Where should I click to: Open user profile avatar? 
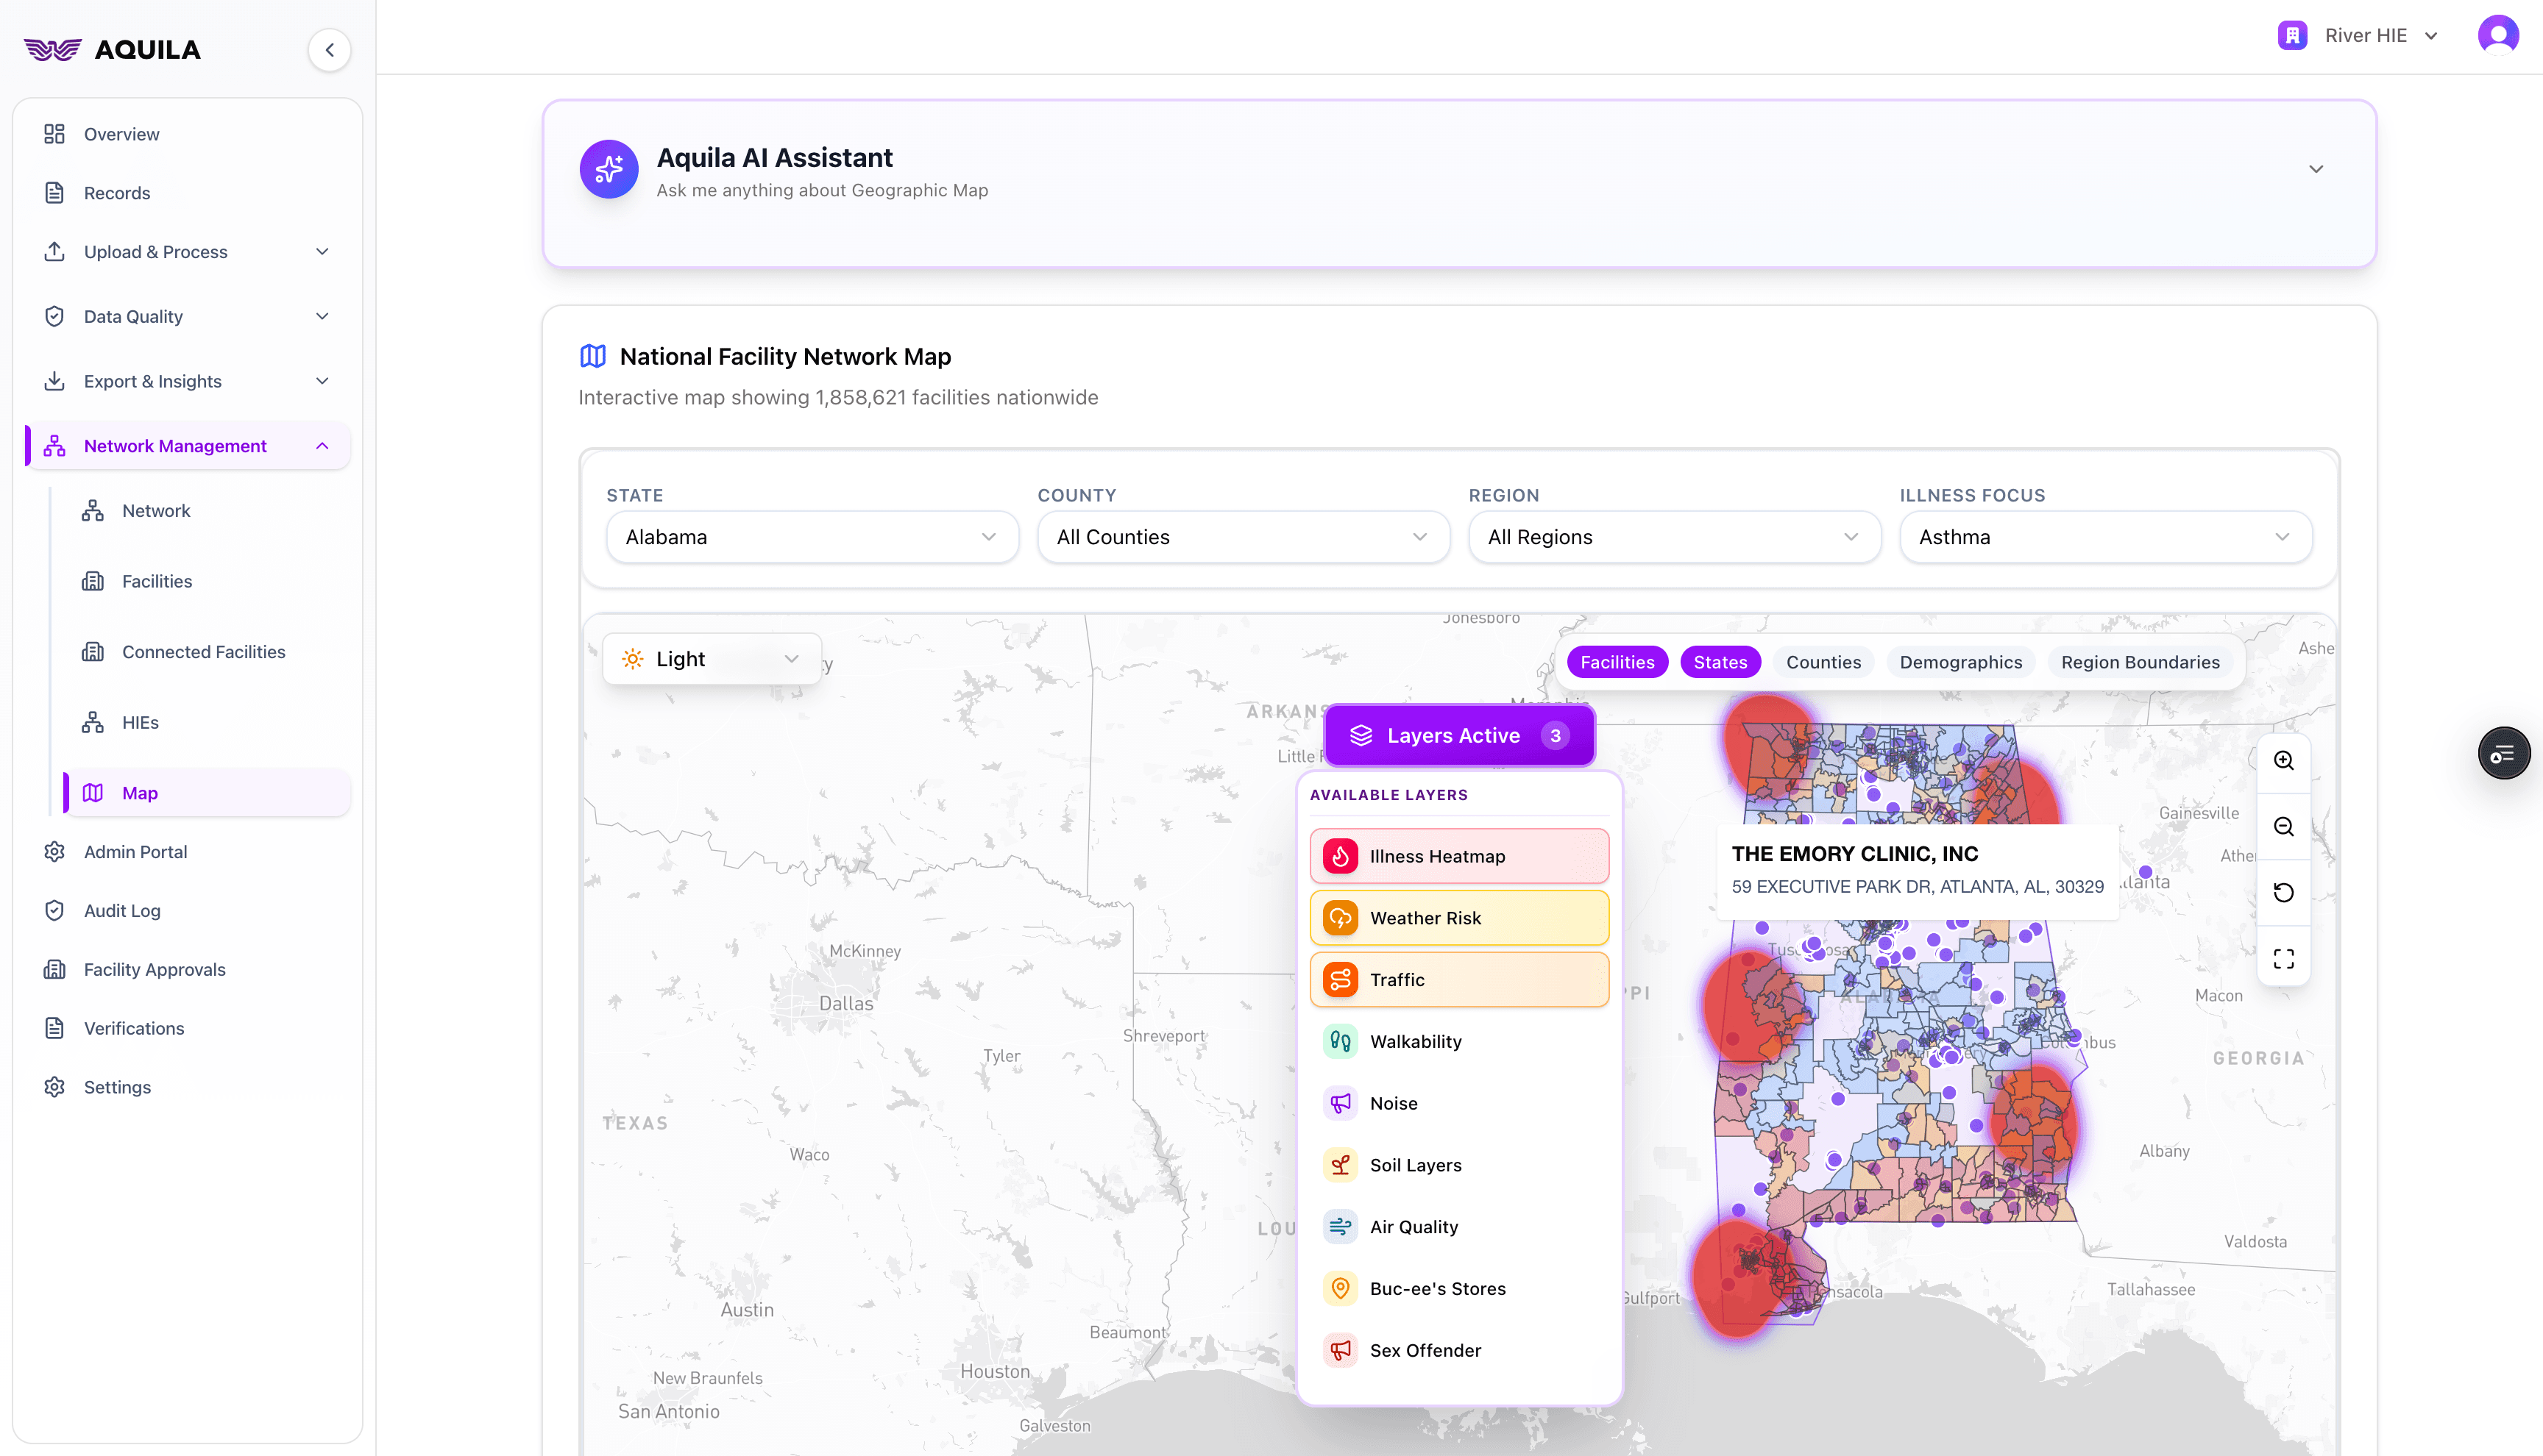(2497, 36)
